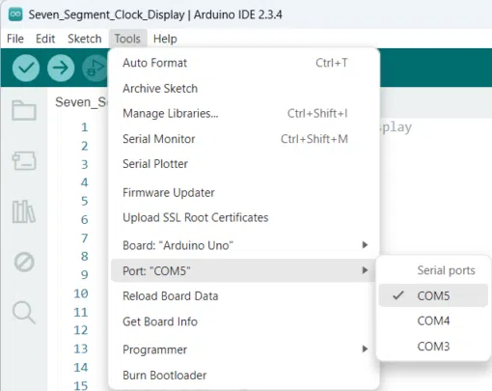The width and height of the screenshot is (492, 391).
Task: Open the Sketch menu
Action: click(x=85, y=39)
